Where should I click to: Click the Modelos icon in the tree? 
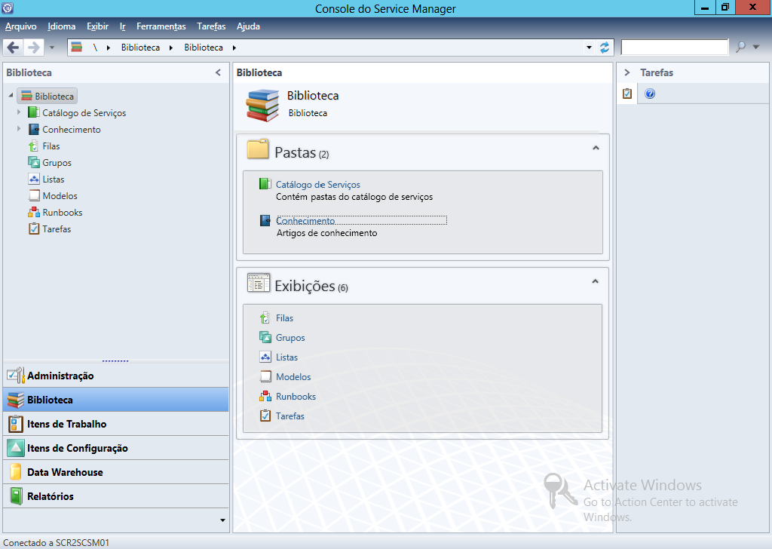[x=33, y=195]
